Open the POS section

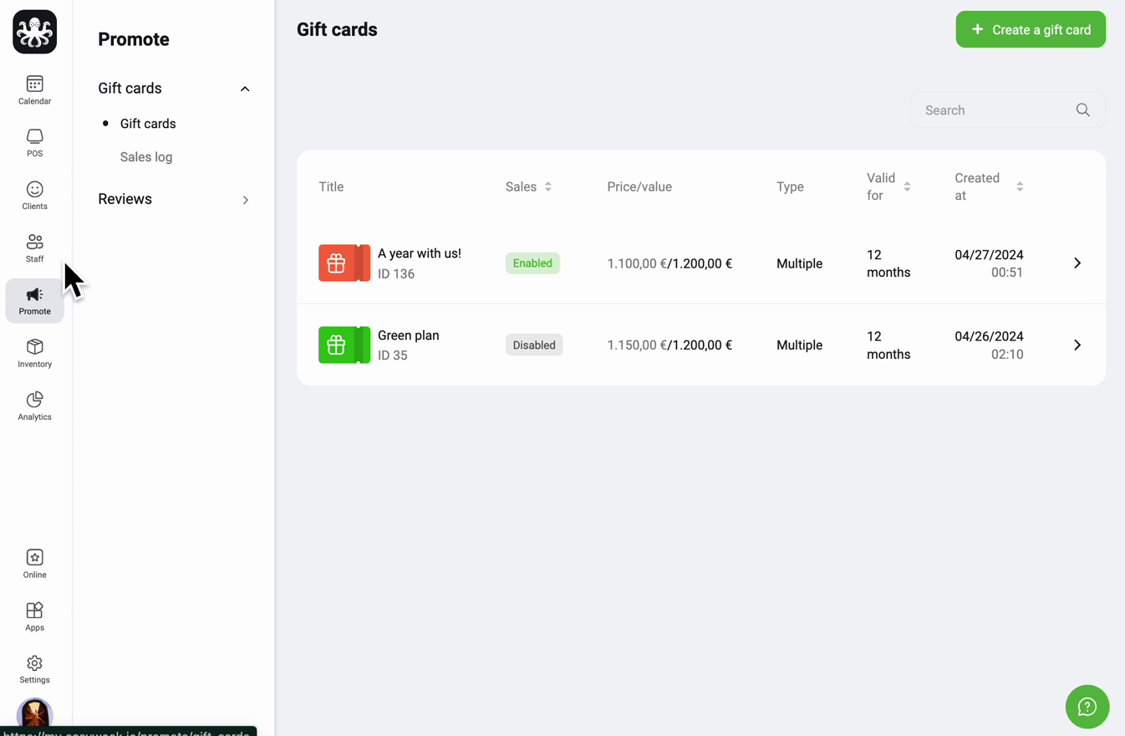[34, 142]
